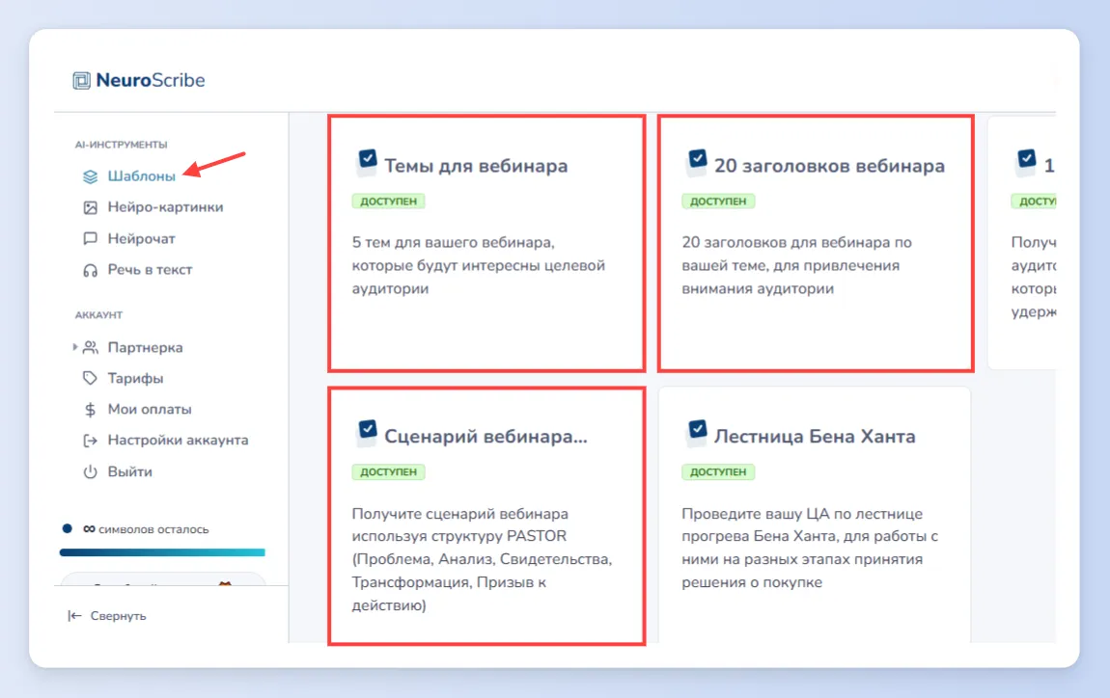This screenshot has width=1110, height=698.
Task: Click the NeuroScribe logo icon
Action: point(81,81)
